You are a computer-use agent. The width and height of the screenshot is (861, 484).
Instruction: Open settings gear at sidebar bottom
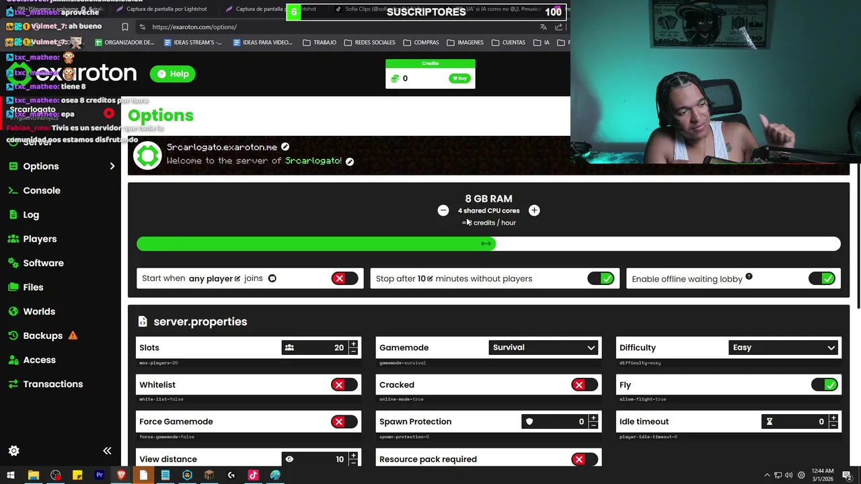(x=13, y=450)
